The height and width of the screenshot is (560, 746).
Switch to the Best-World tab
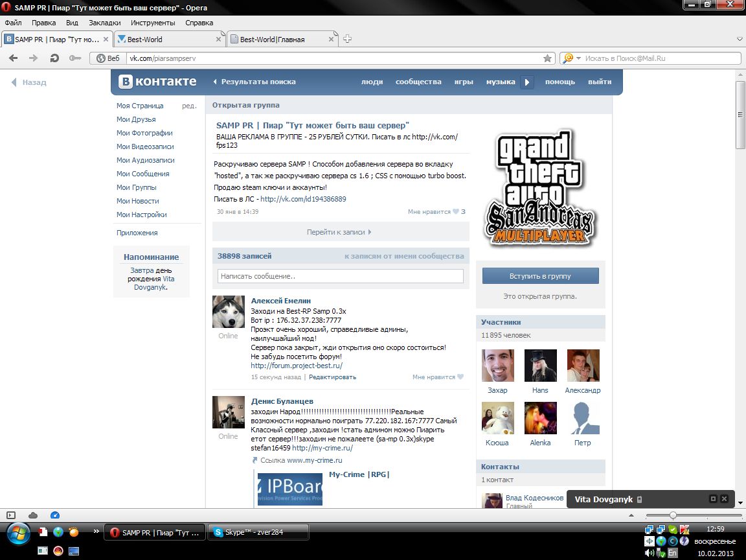pos(170,40)
